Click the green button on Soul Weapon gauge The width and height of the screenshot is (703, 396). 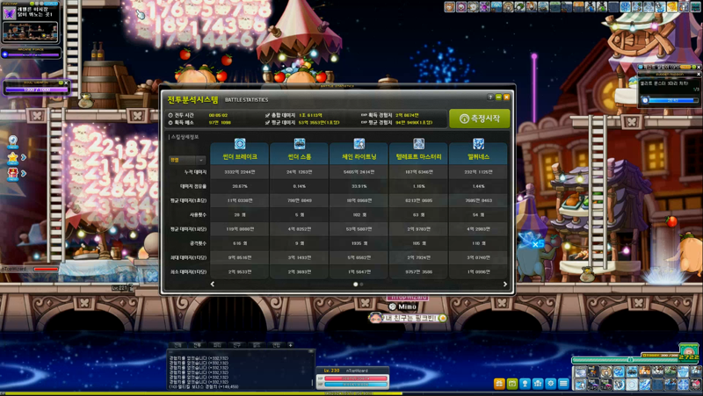[x=61, y=83]
